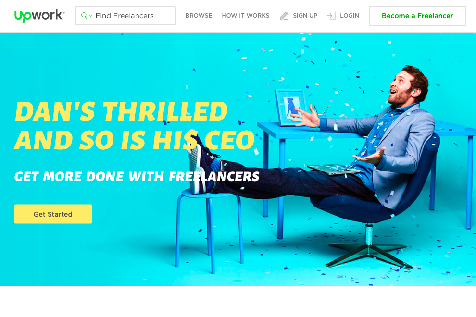Click the man's face in the hero image

(x=401, y=88)
